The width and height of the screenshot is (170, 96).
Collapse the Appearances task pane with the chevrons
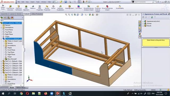click(x=143, y=14)
